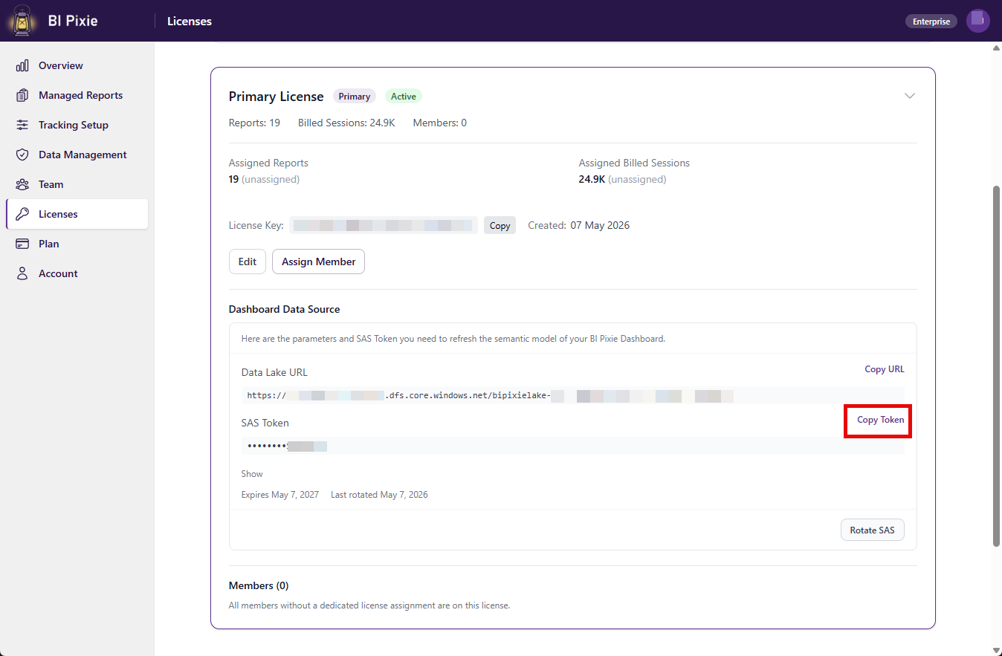
Task: Click the Team people icon
Action: 22,184
